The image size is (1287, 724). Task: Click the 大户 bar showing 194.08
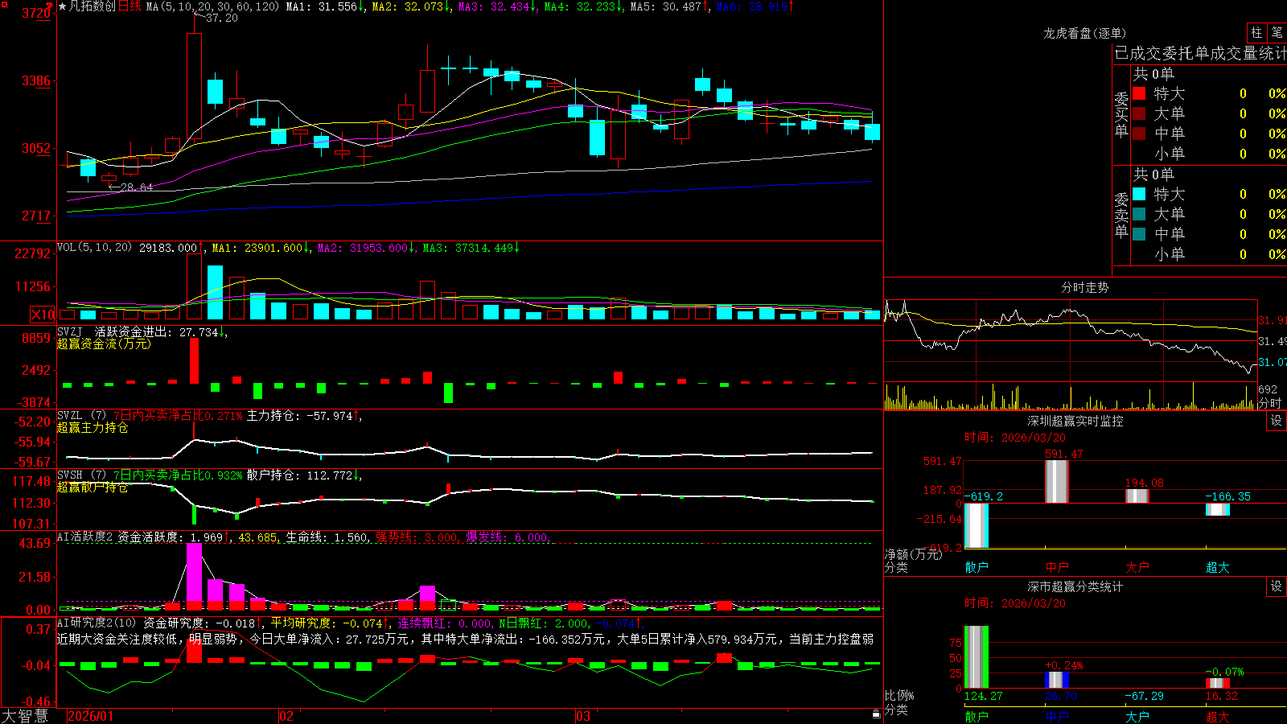[1137, 496]
